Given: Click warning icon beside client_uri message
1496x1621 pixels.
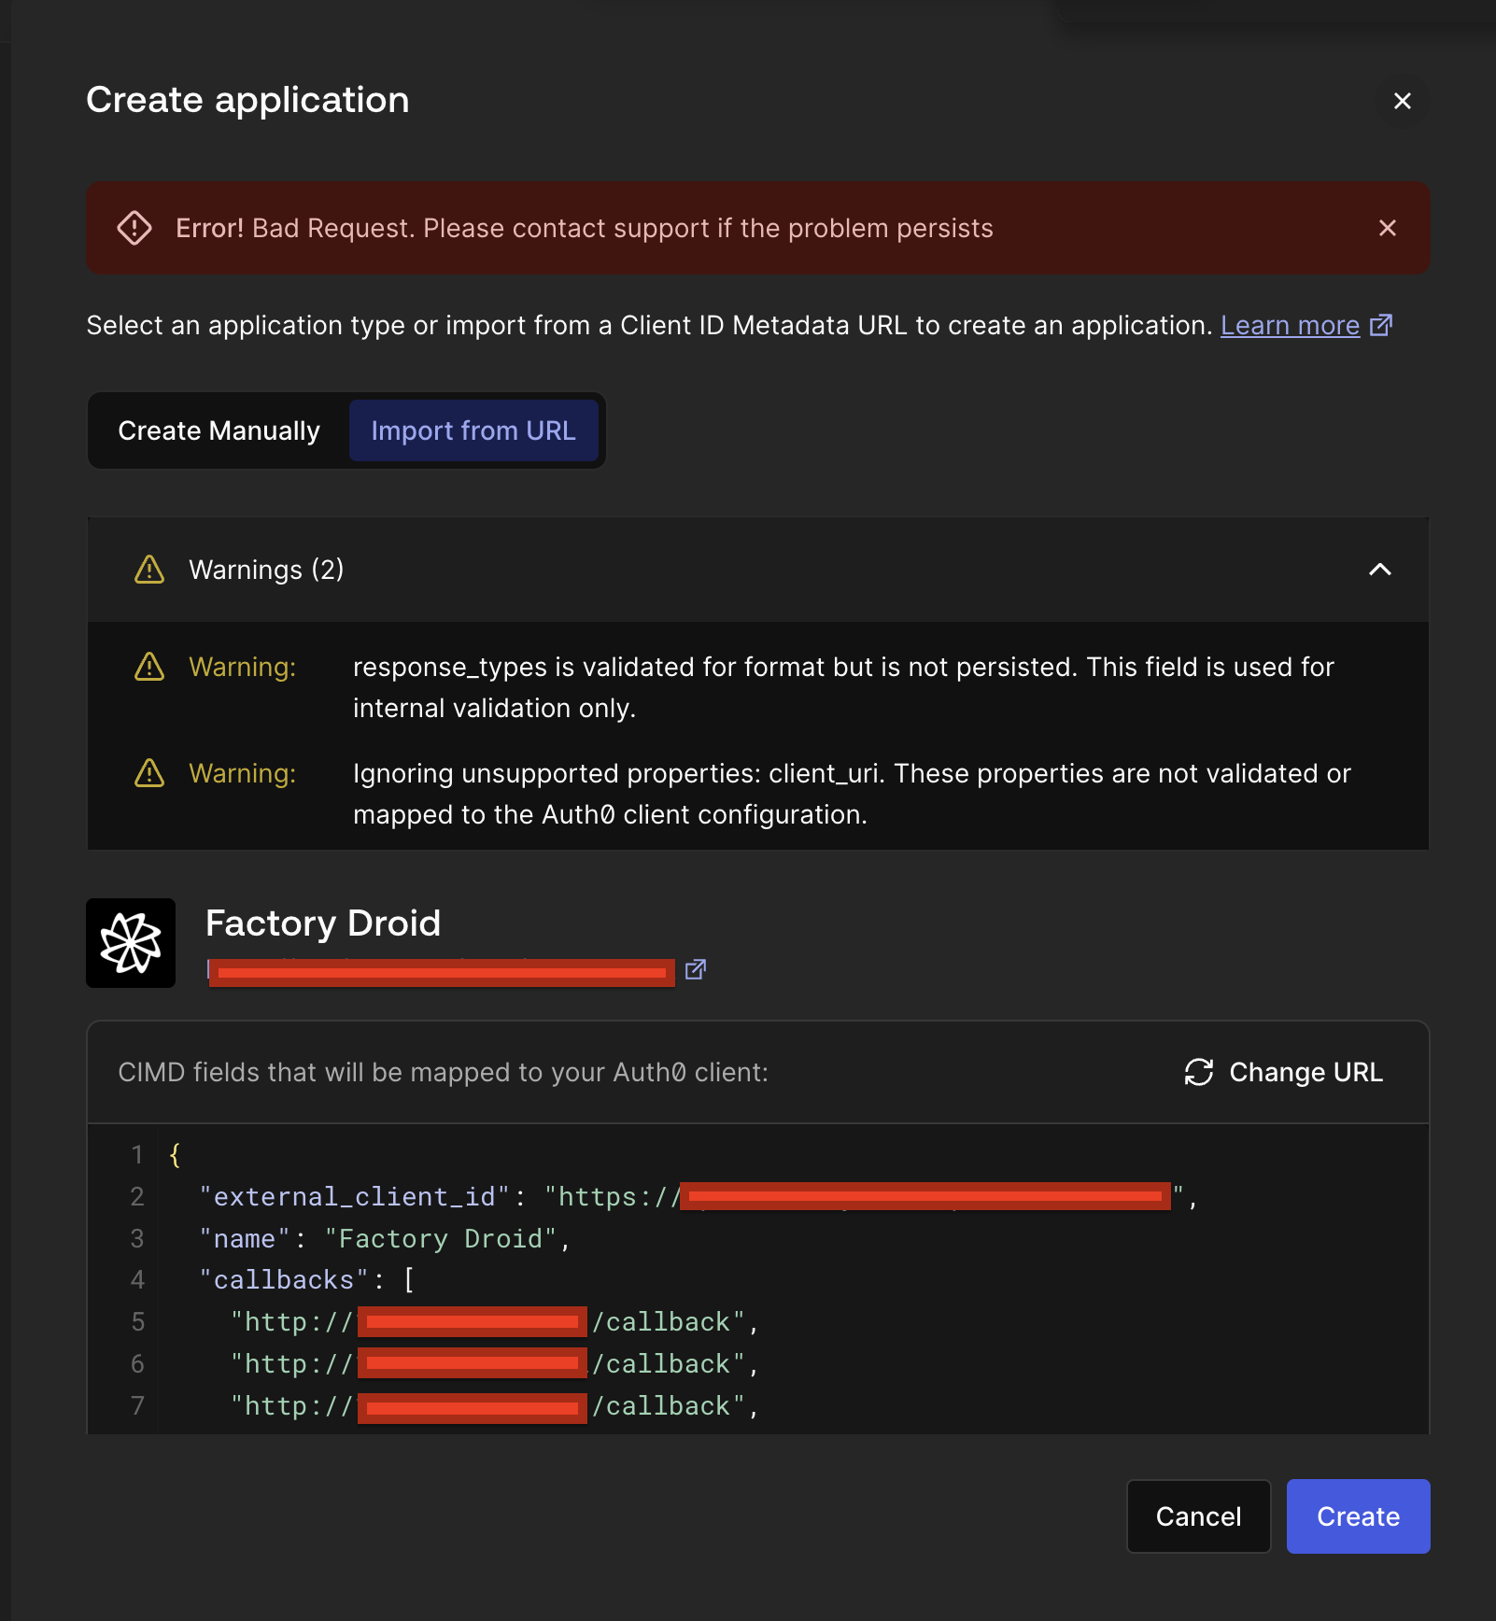Looking at the screenshot, I should click(149, 773).
